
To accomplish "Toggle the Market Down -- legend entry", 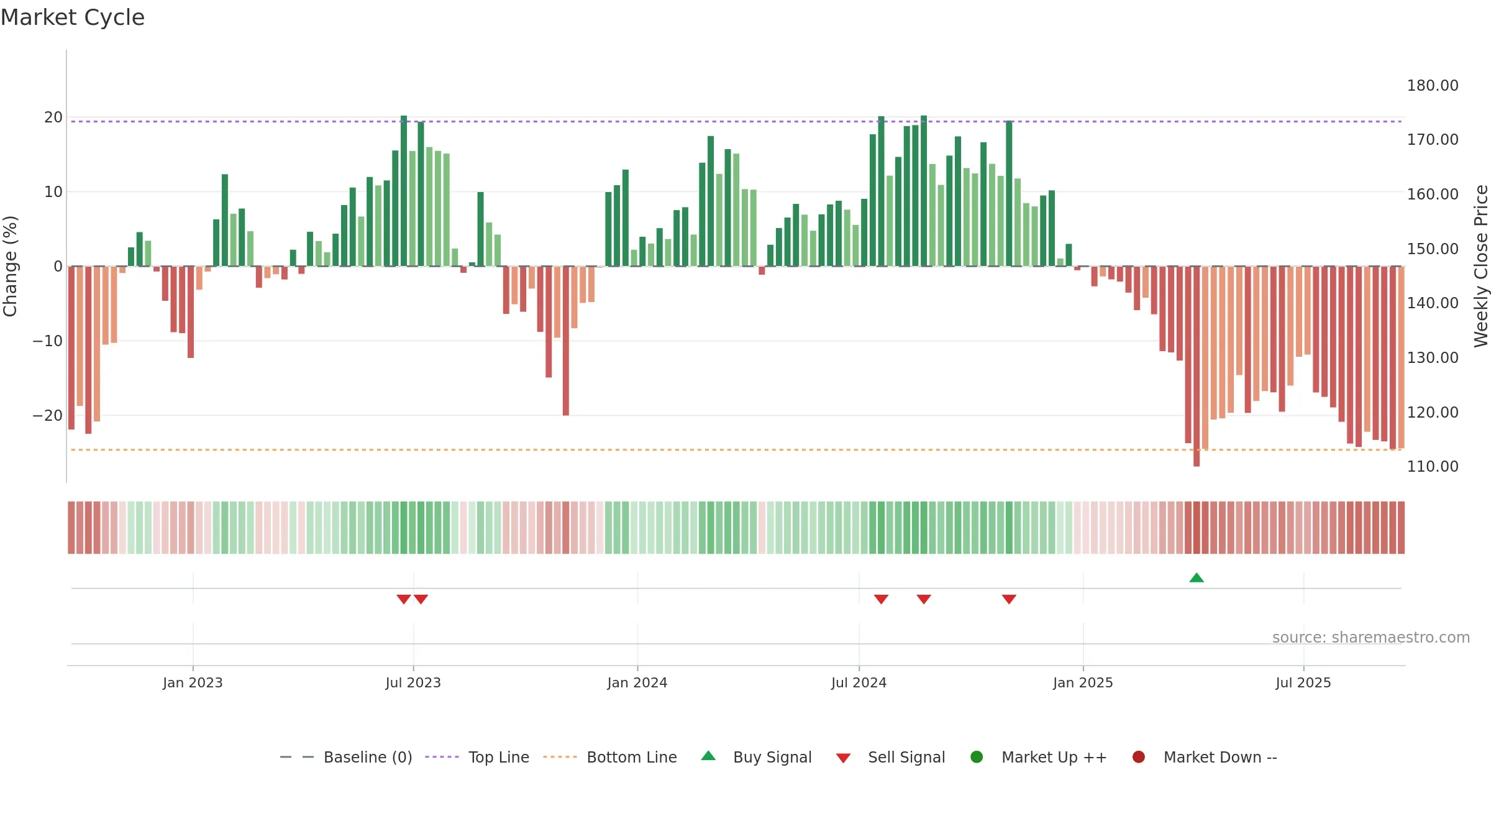I will (1205, 757).
